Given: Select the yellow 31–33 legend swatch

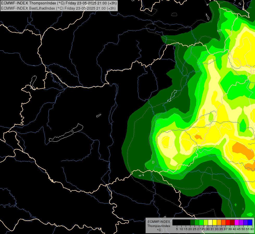Looking at the screenshot, I should click(x=215, y=222).
